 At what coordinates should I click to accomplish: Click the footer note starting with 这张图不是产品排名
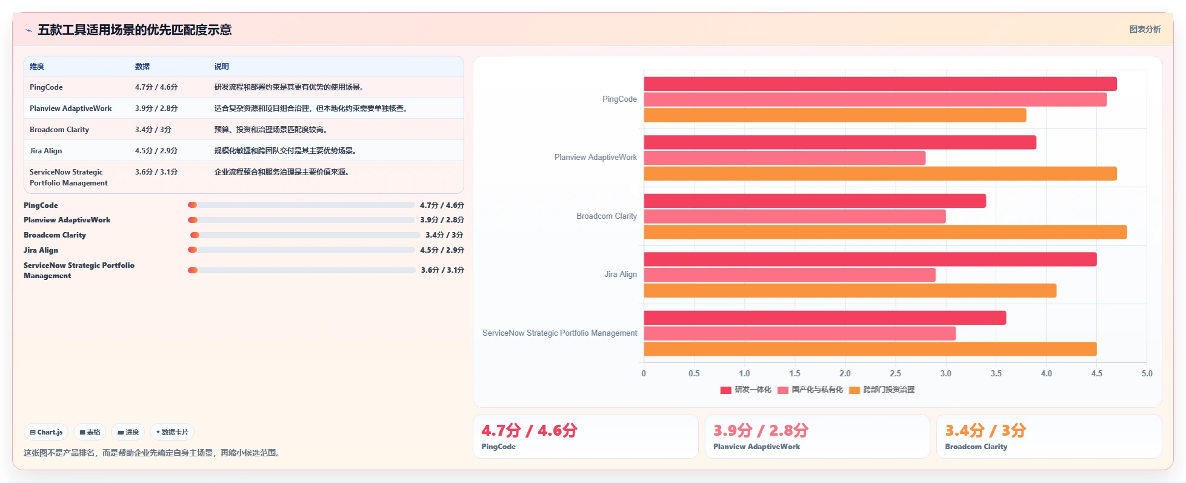[x=153, y=453]
